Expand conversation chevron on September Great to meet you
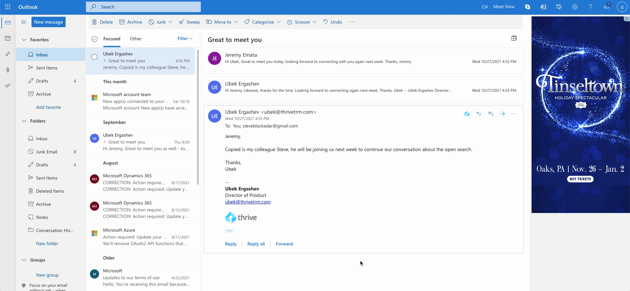Image resolution: width=630 pixels, height=291 pixels. [x=105, y=142]
